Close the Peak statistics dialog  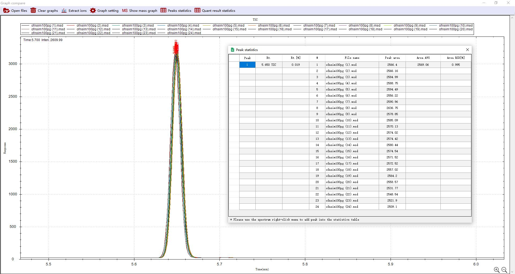tap(468, 50)
